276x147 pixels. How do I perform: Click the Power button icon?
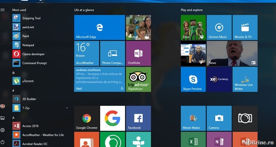point(3,142)
